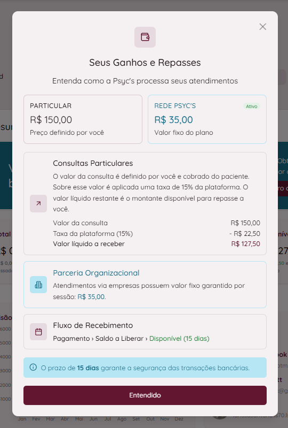Select the REDE PSYC'S plan card
Image resolution: width=288 pixels, height=428 pixels.
[x=207, y=119]
